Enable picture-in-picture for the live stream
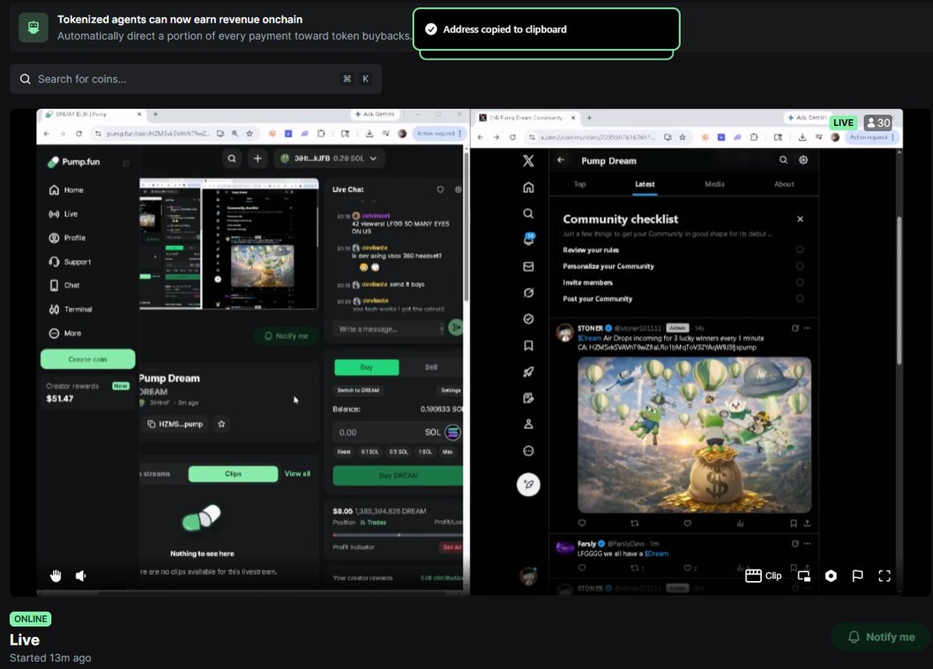The height and width of the screenshot is (669, 933). (804, 576)
